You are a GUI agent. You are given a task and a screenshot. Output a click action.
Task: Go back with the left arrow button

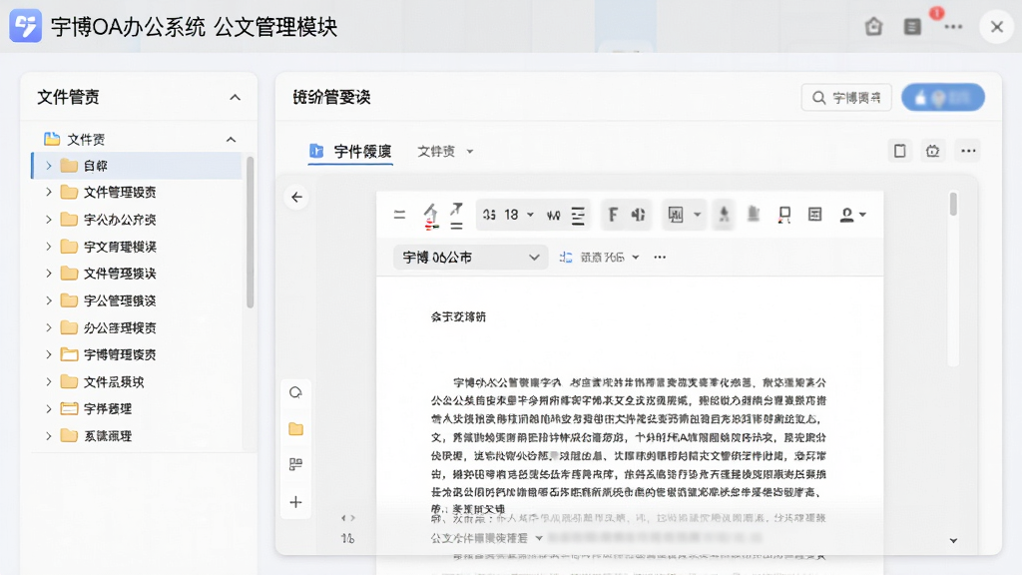tap(296, 197)
